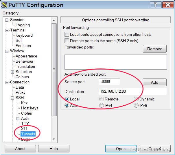Image resolution: width=175 pixels, height=155 pixels.
Task: Click the category tree scroll down arrow
Action: coord(54,139)
